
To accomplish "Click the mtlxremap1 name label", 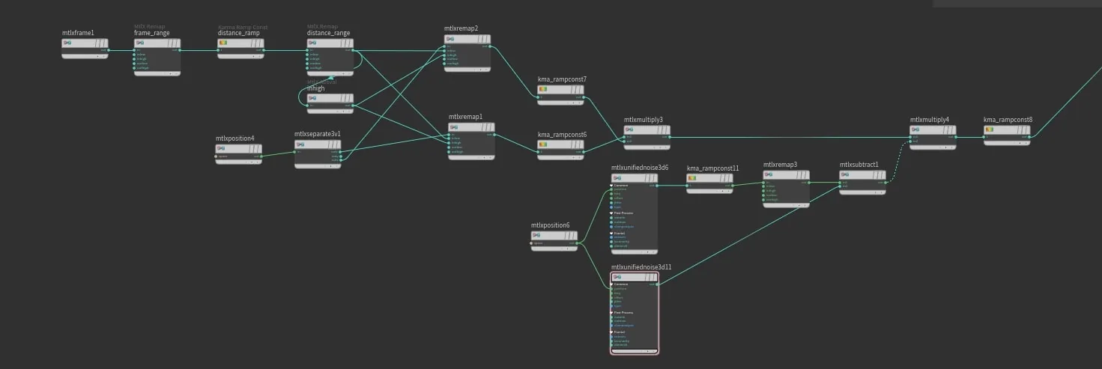I will point(466,117).
